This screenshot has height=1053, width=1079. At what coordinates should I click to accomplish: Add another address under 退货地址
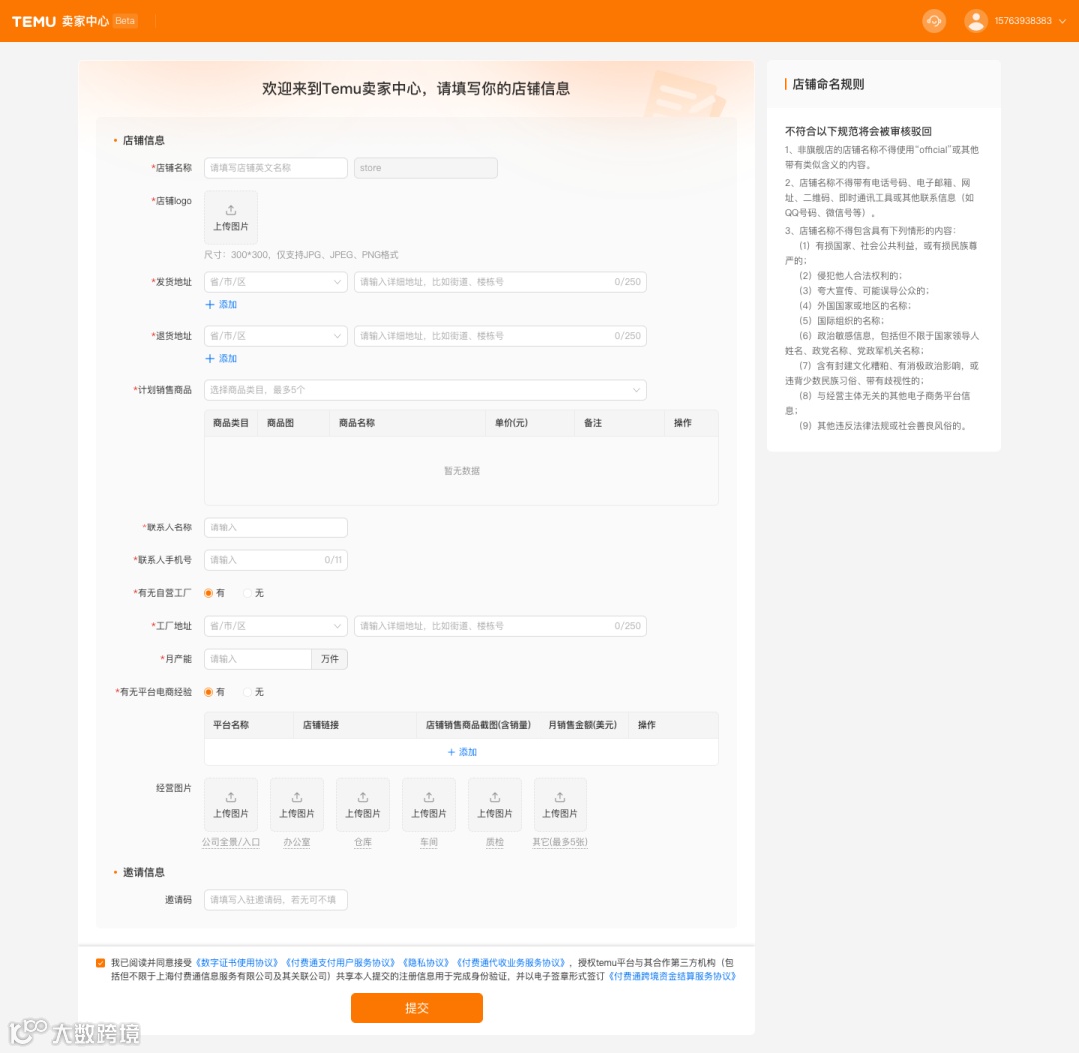[x=221, y=358]
